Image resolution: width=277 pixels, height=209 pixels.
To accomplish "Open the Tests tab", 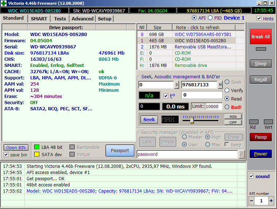I will click(60, 19).
